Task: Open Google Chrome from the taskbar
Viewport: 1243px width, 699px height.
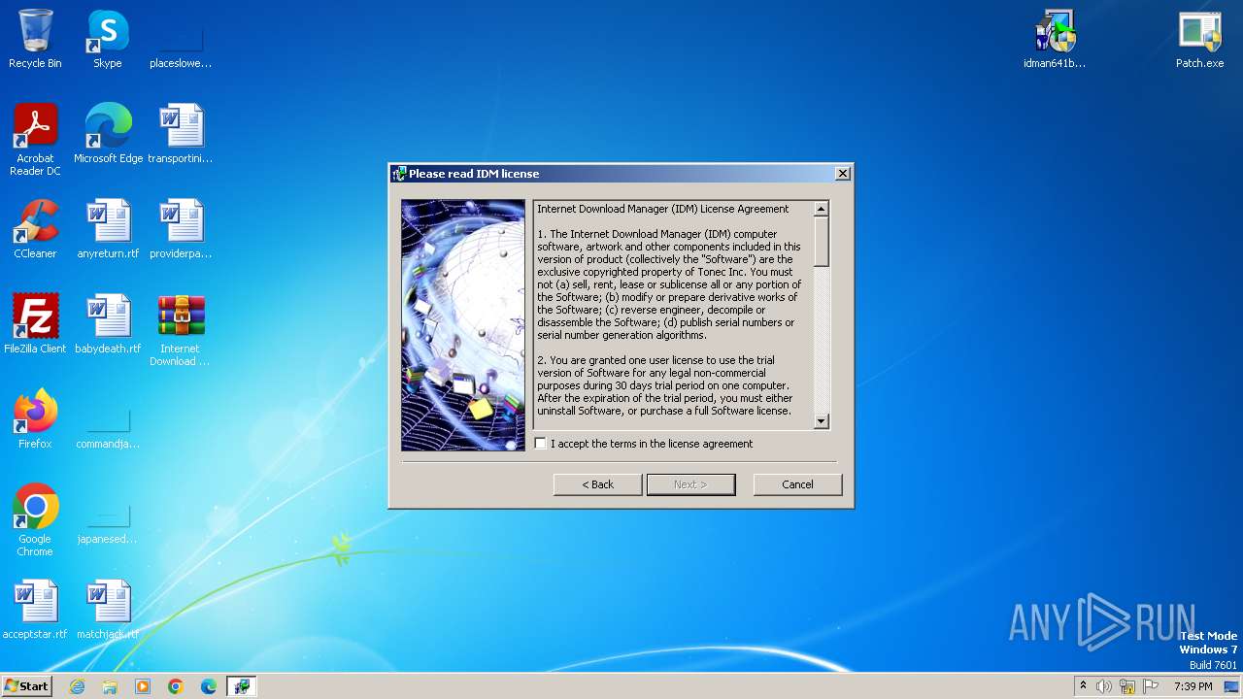Action: 176,686
